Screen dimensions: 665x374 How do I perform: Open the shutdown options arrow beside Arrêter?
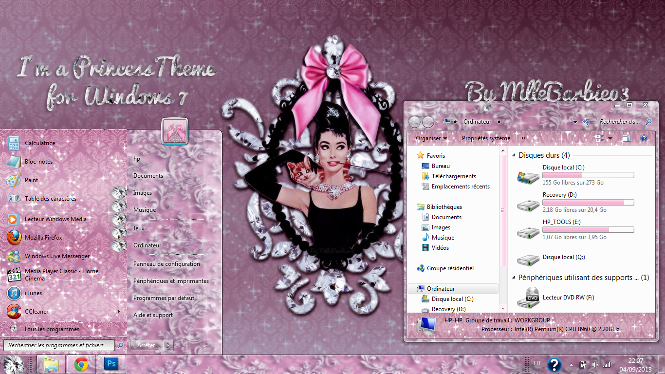tap(168, 345)
